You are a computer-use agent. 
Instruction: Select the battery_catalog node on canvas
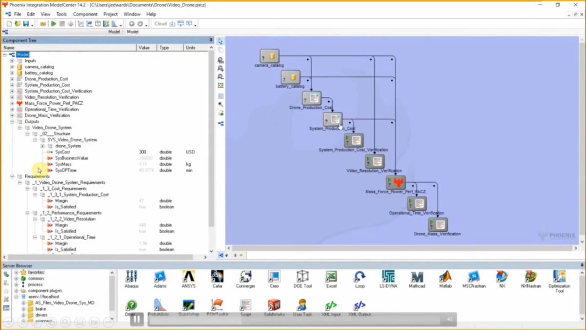(x=290, y=77)
